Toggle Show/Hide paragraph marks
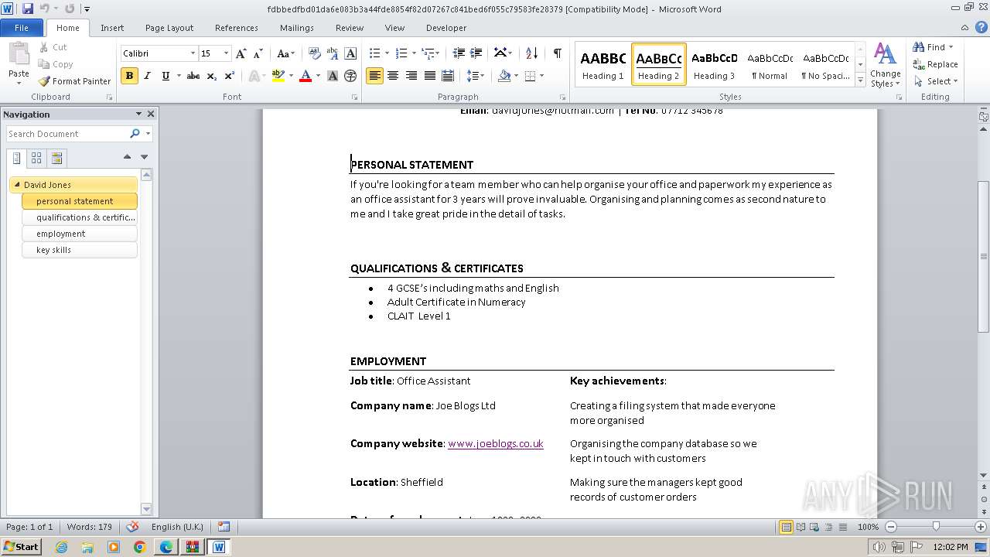The height and width of the screenshot is (557, 990). point(557,53)
